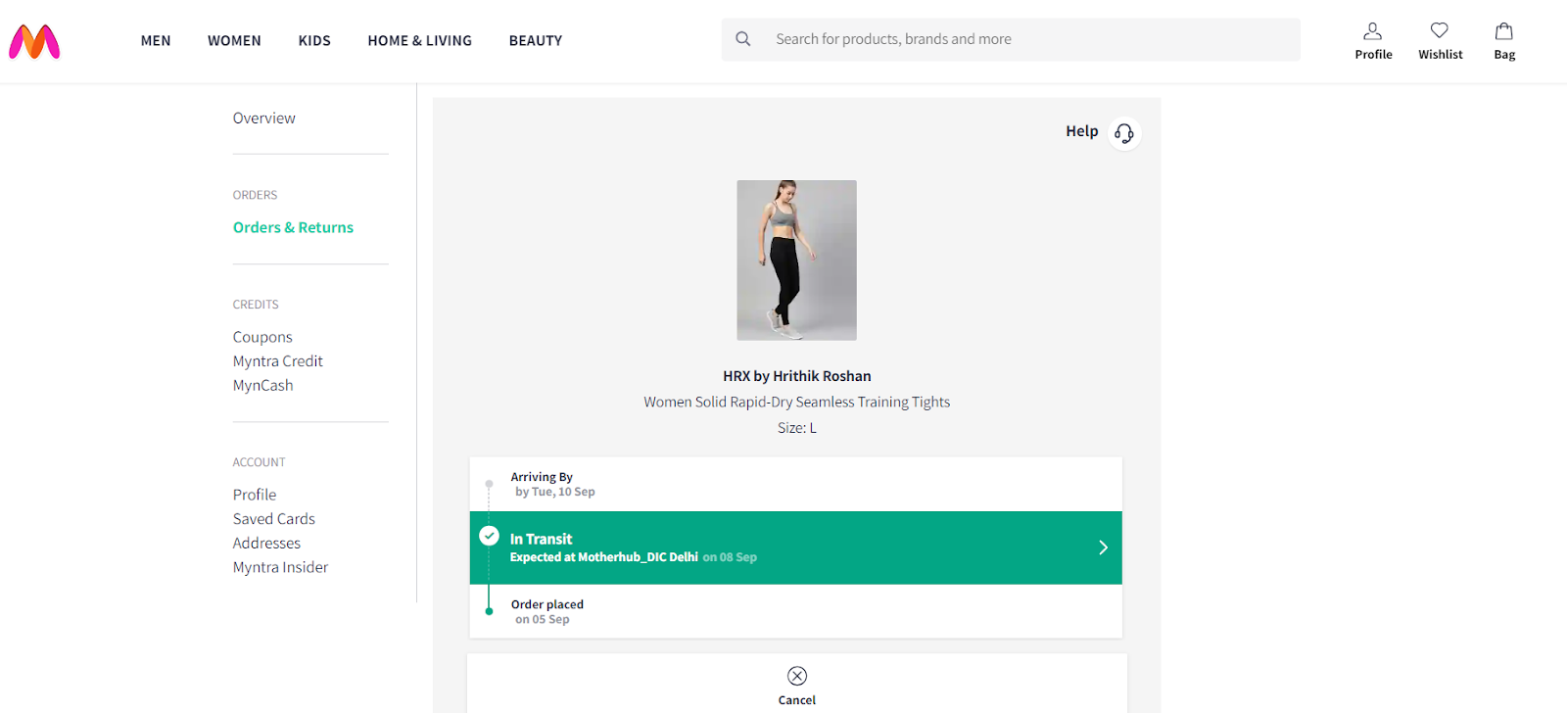Click the Myntra logo
Image resolution: width=1567 pixels, height=713 pixels.
34,41
